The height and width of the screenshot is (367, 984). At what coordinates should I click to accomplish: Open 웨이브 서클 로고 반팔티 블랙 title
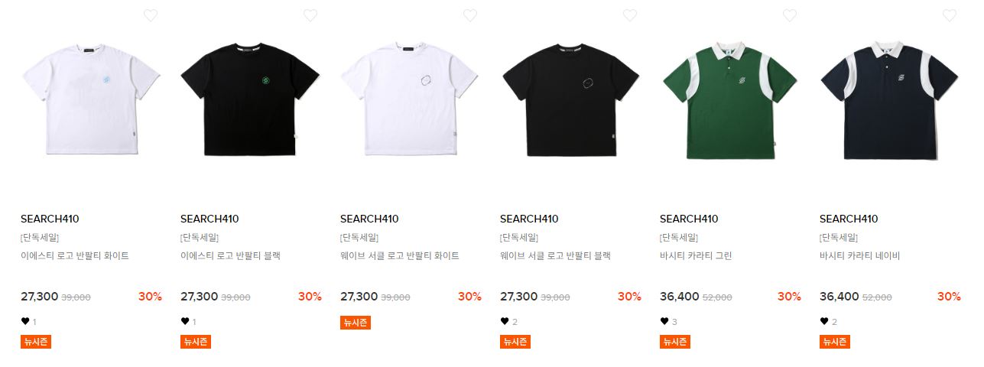click(x=556, y=256)
